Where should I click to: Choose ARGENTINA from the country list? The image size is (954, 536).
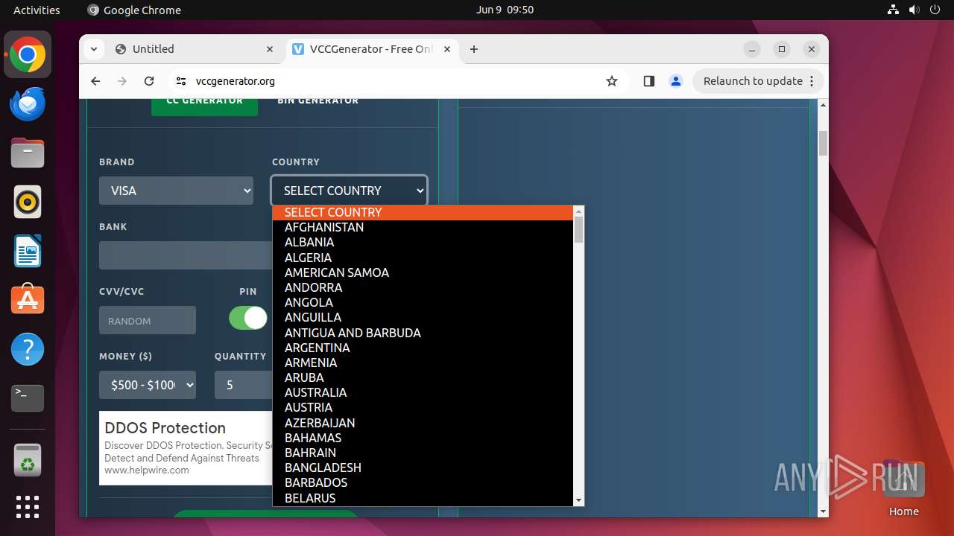pyautogui.click(x=423, y=348)
